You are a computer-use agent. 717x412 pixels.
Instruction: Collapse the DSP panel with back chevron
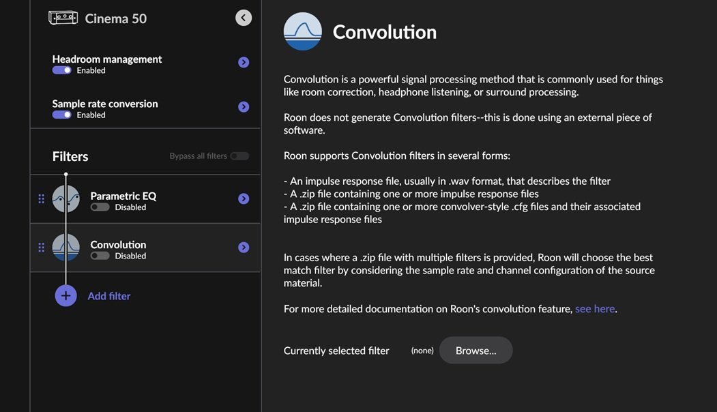[x=244, y=18]
